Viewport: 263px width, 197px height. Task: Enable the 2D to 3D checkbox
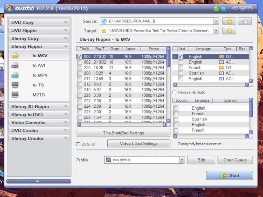[78, 144]
